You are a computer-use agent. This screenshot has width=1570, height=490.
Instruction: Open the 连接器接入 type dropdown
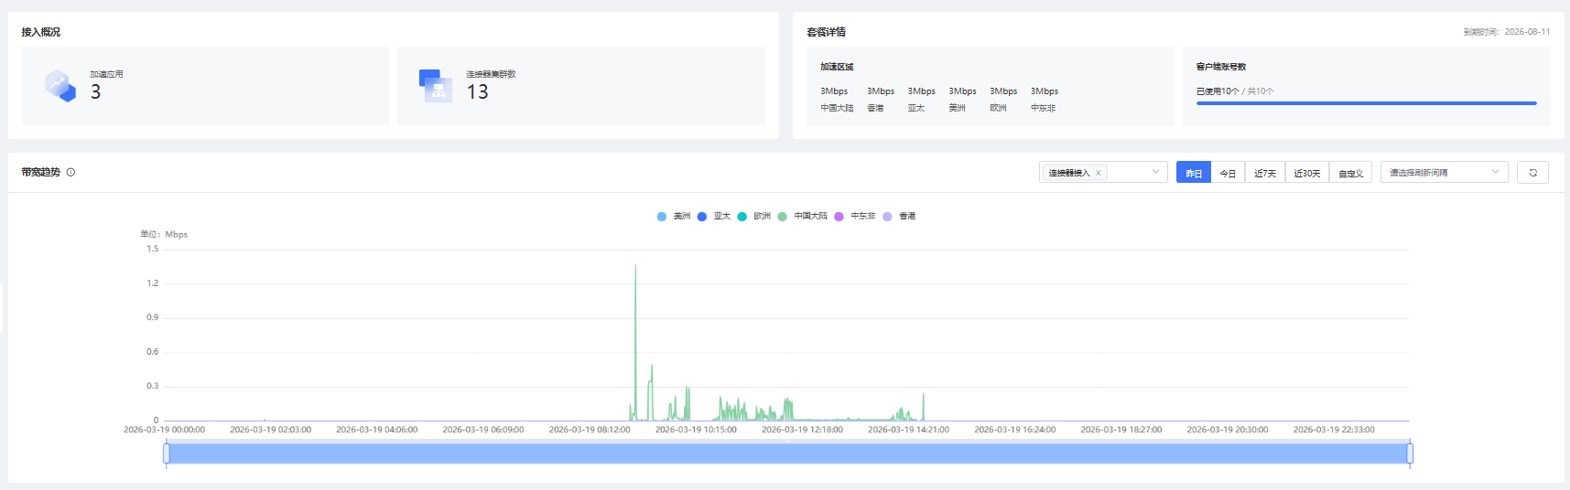[x=1154, y=172]
